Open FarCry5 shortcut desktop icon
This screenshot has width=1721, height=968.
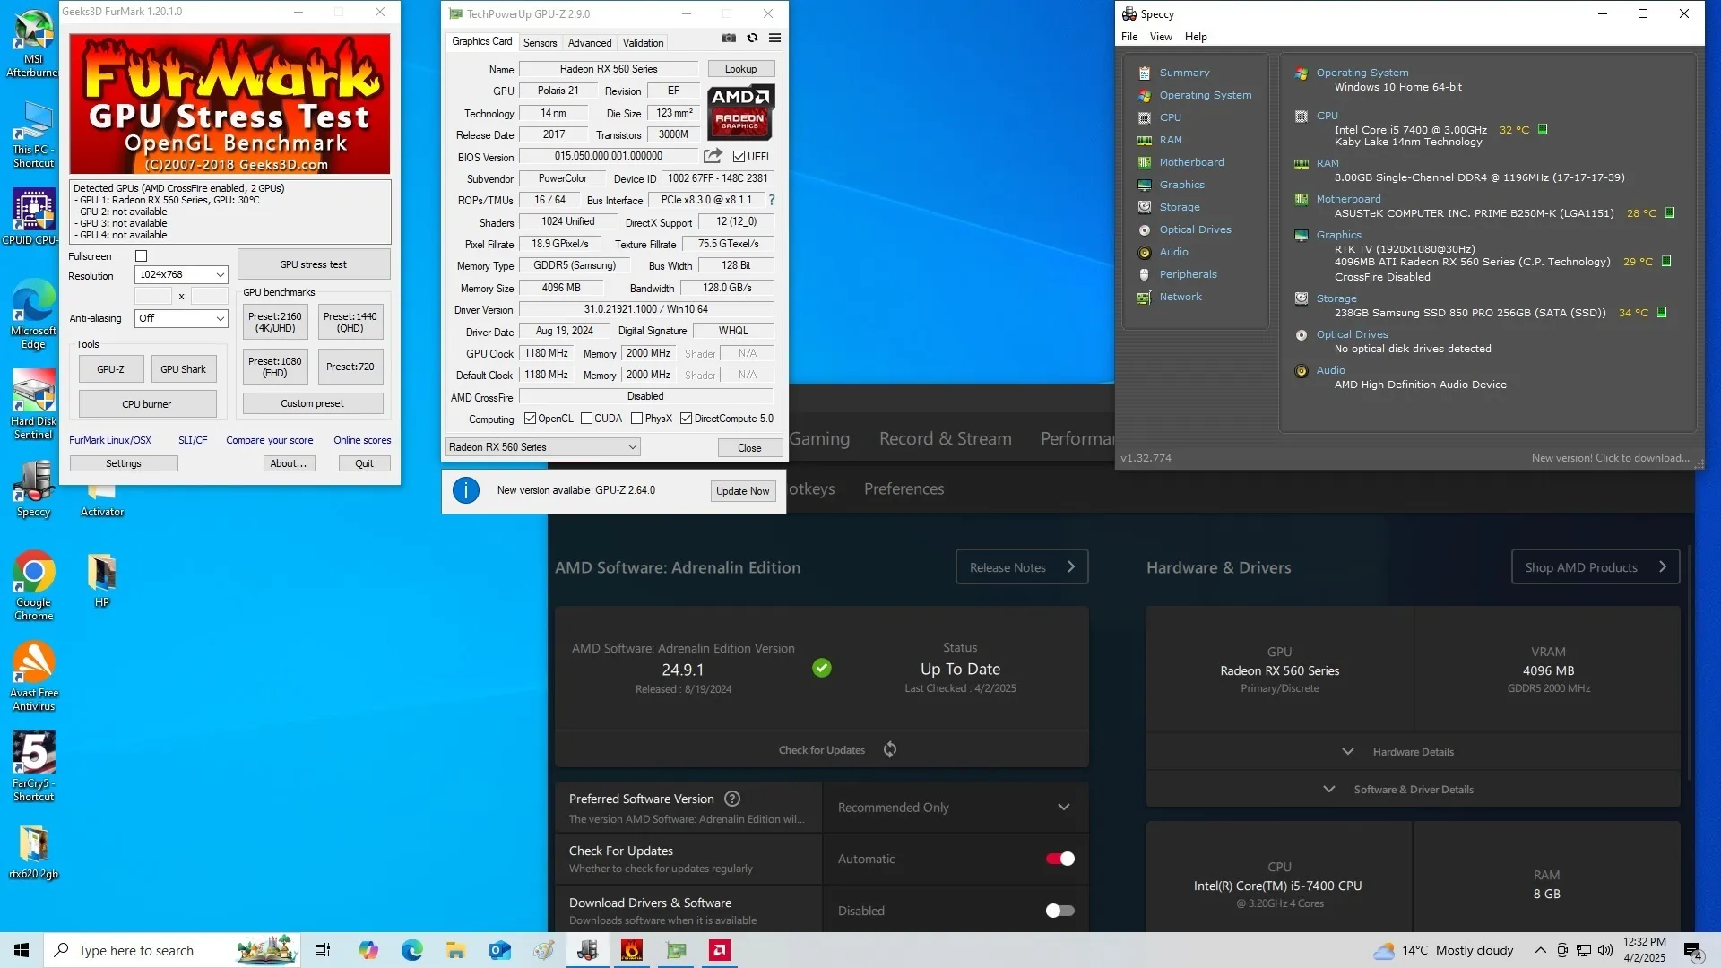[x=33, y=766]
